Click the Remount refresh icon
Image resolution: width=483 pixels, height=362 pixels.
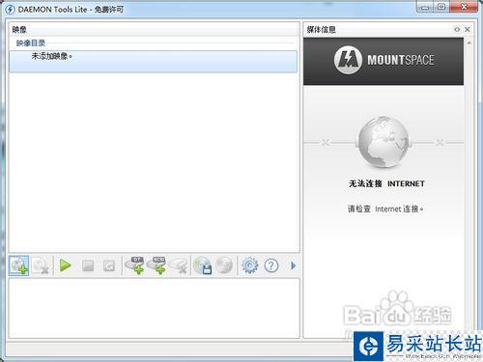coord(109,266)
